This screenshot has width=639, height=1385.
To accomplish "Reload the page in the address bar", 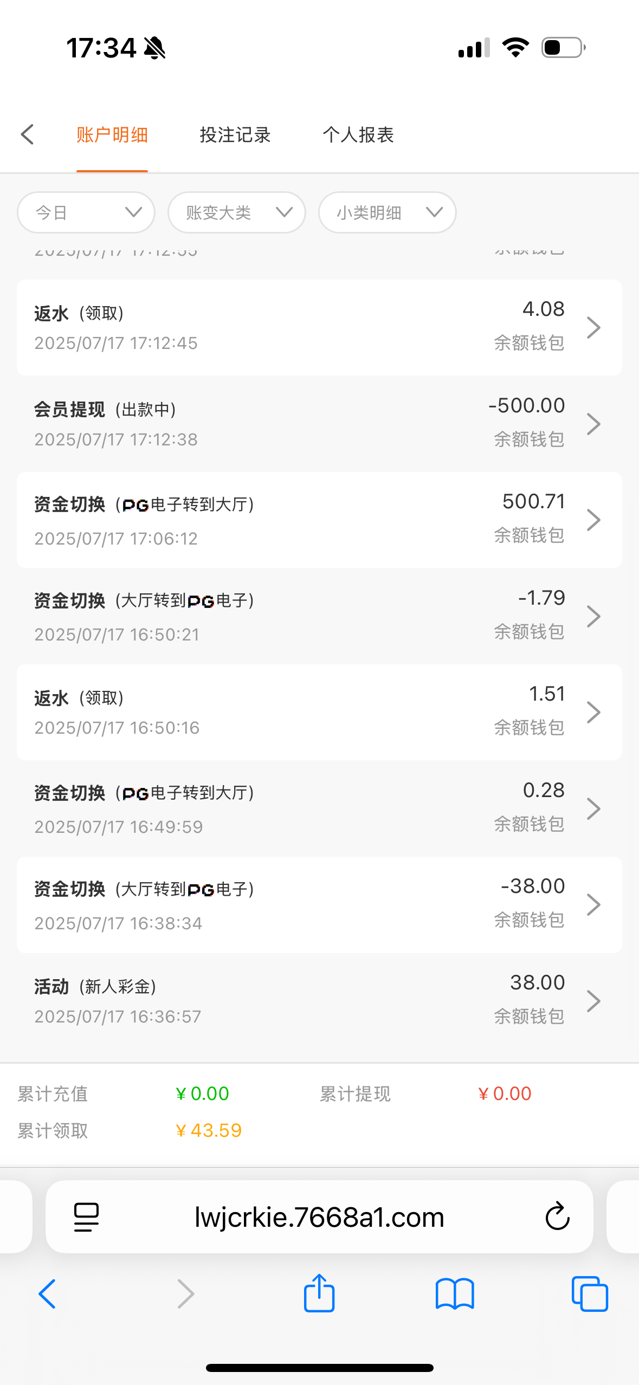I will pos(557,1217).
